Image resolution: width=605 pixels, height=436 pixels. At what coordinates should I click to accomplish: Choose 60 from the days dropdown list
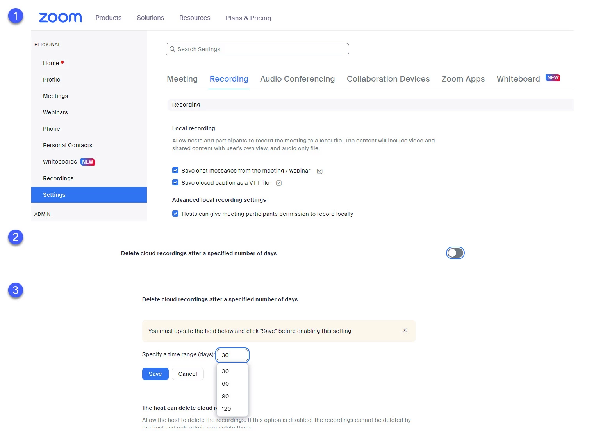(x=232, y=384)
